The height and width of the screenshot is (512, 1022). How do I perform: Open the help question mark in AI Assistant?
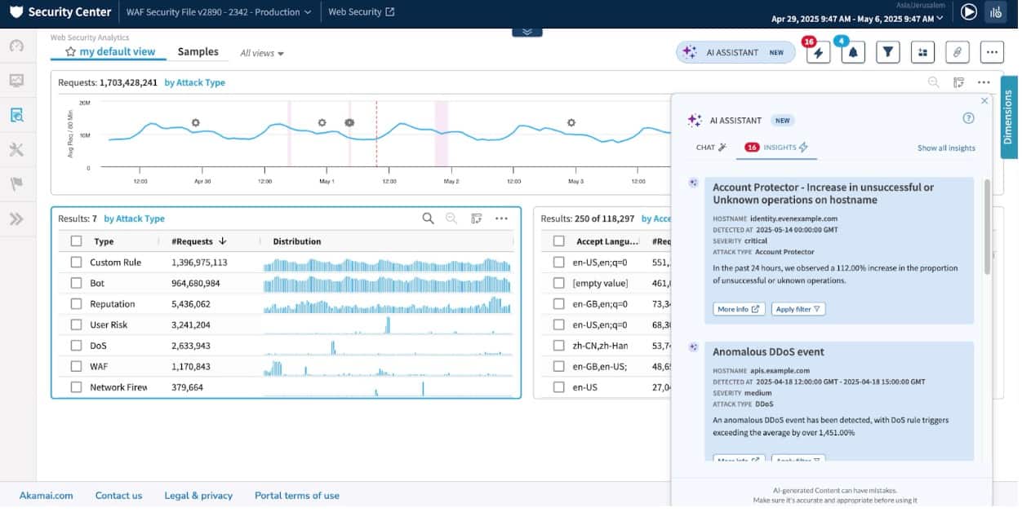pos(968,118)
